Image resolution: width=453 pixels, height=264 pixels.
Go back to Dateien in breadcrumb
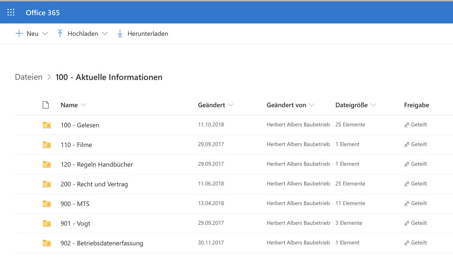[29, 77]
